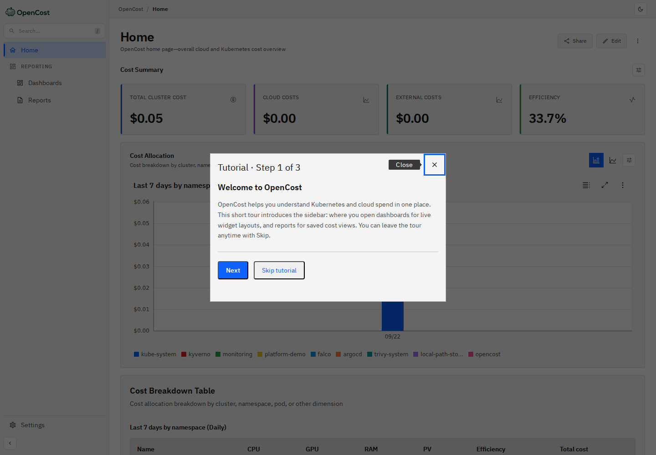Click the External Costs chart icon

pos(499,100)
